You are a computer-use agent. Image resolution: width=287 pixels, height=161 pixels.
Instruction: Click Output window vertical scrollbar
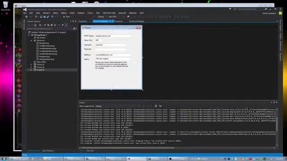[x=277, y=127]
